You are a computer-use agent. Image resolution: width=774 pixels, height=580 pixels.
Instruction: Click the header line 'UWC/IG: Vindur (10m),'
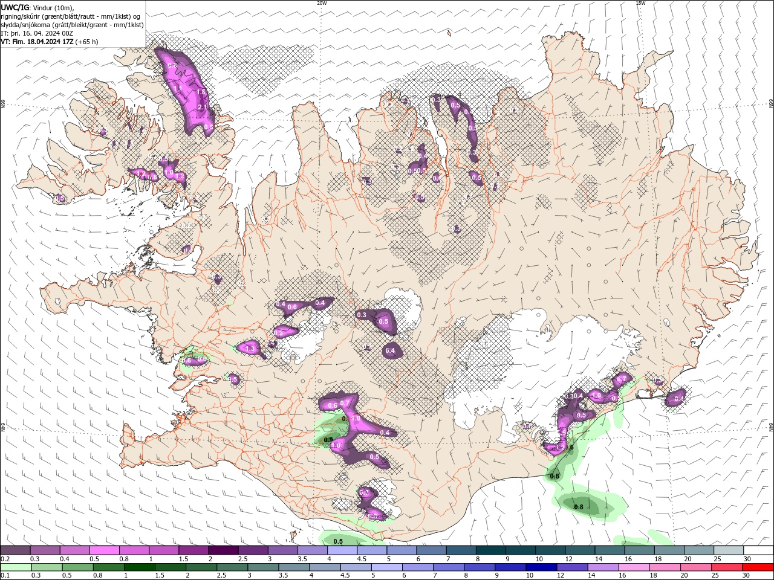pyautogui.click(x=37, y=7)
